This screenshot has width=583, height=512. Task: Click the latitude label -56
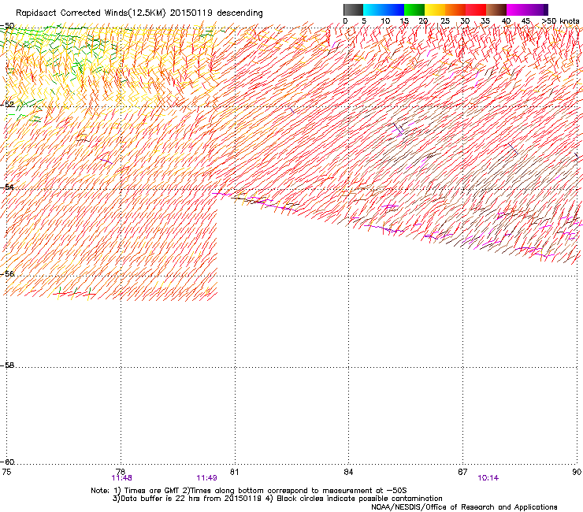[x=7, y=274]
